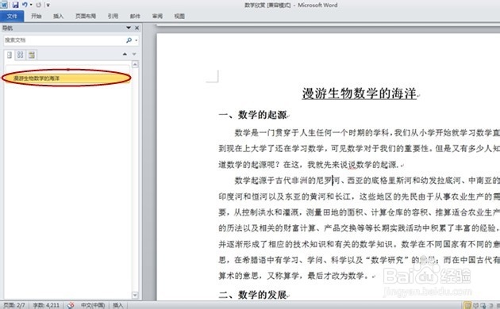The width and height of the screenshot is (500, 309).
Task: Undo the last action
Action: (x=25, y=5)
